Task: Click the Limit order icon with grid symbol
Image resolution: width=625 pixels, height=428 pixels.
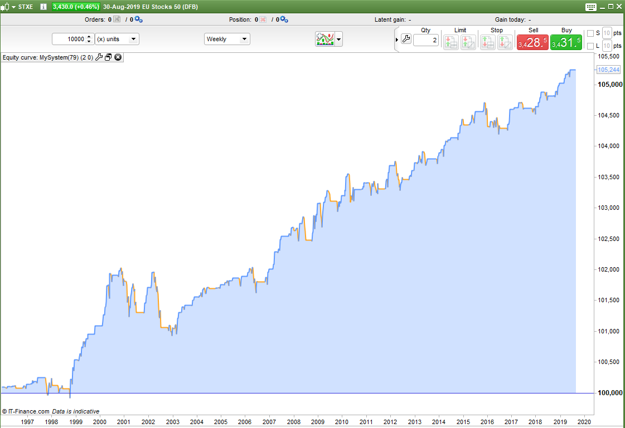Action: [x=451, y=42]
